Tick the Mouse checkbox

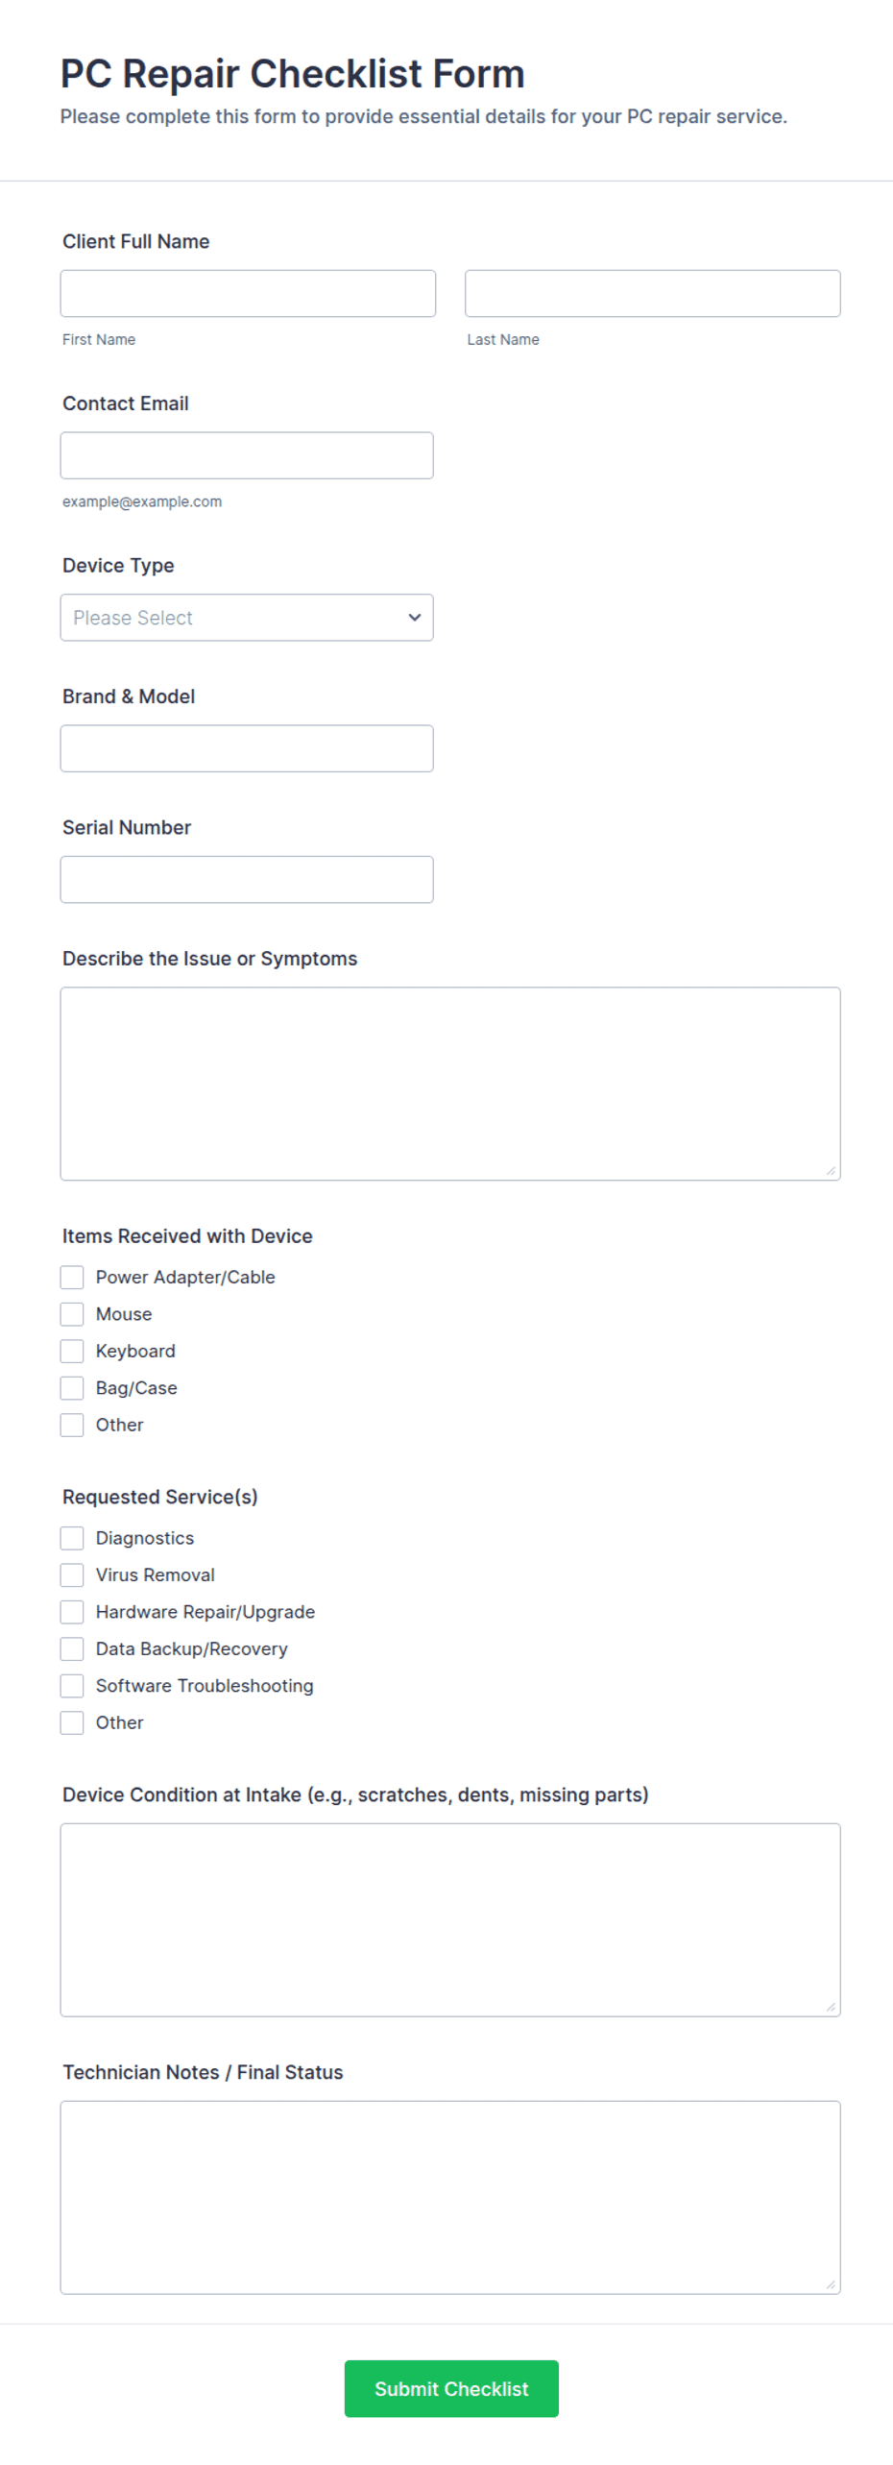tap(72, 1314)
